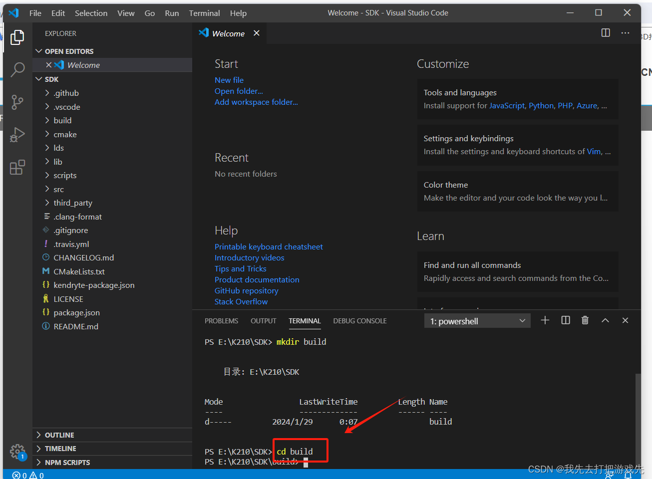Select the TERMINAL panel tab
Image resolution: width=652 pixels, height=479 pixels.
305,321
